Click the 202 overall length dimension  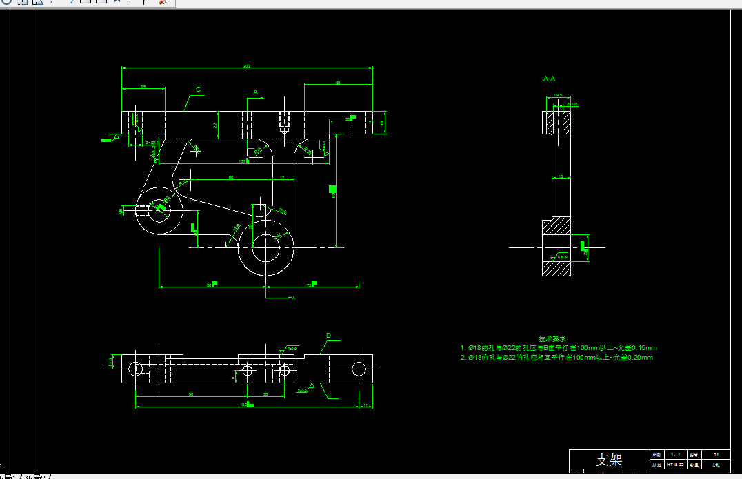pyautogui.click(x=247, y=66)
